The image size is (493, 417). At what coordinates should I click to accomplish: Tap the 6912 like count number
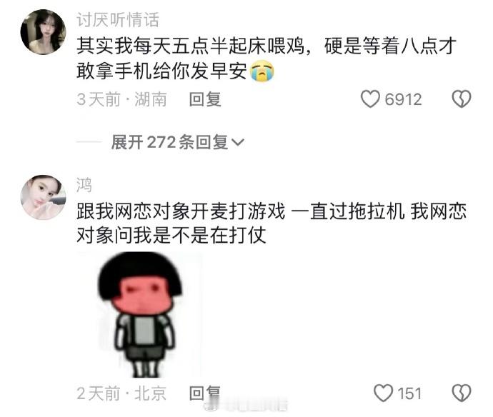[x=403, y=99]
